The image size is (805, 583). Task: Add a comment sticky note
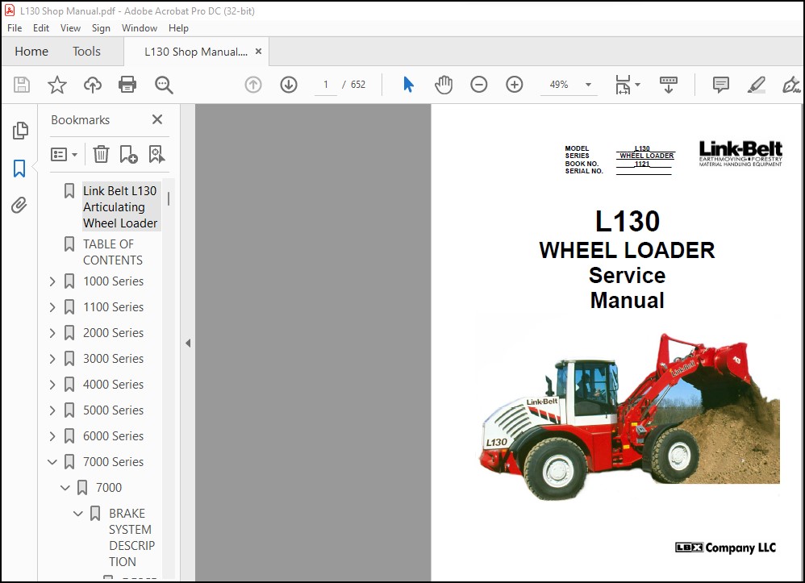pyautogui.click(x=721, y=85)
